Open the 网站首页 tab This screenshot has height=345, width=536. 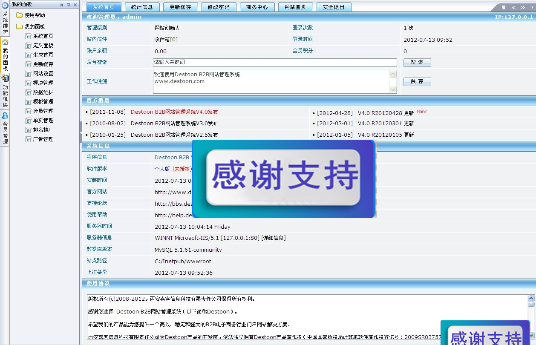295,7
